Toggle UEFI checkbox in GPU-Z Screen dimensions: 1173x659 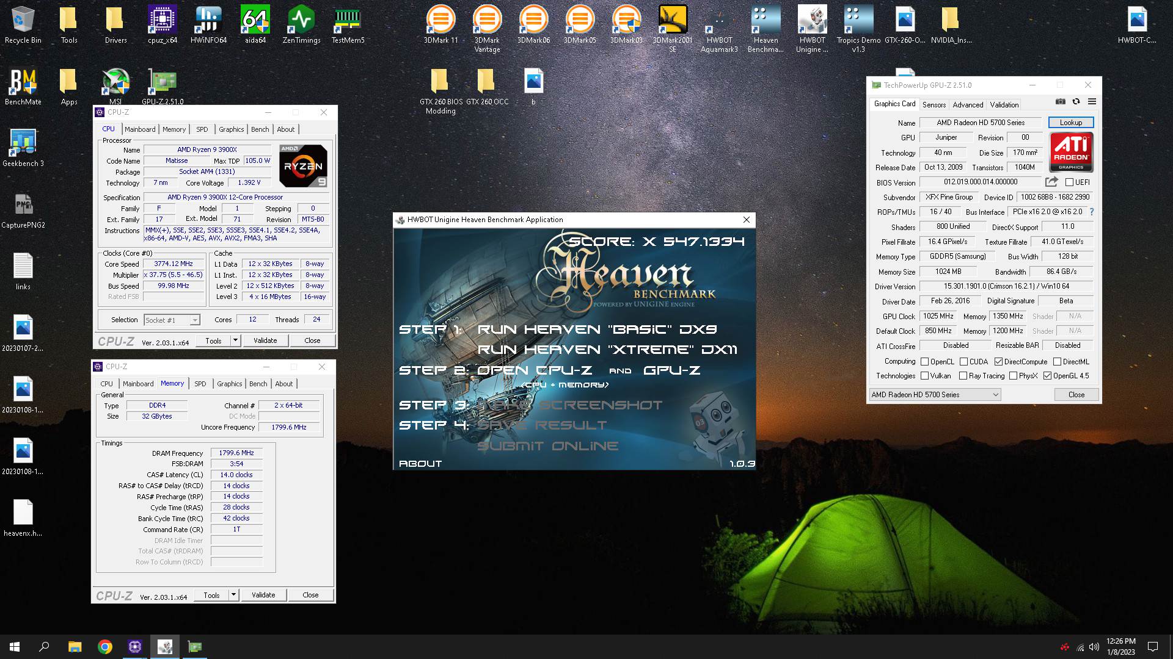coord(1069,182)
